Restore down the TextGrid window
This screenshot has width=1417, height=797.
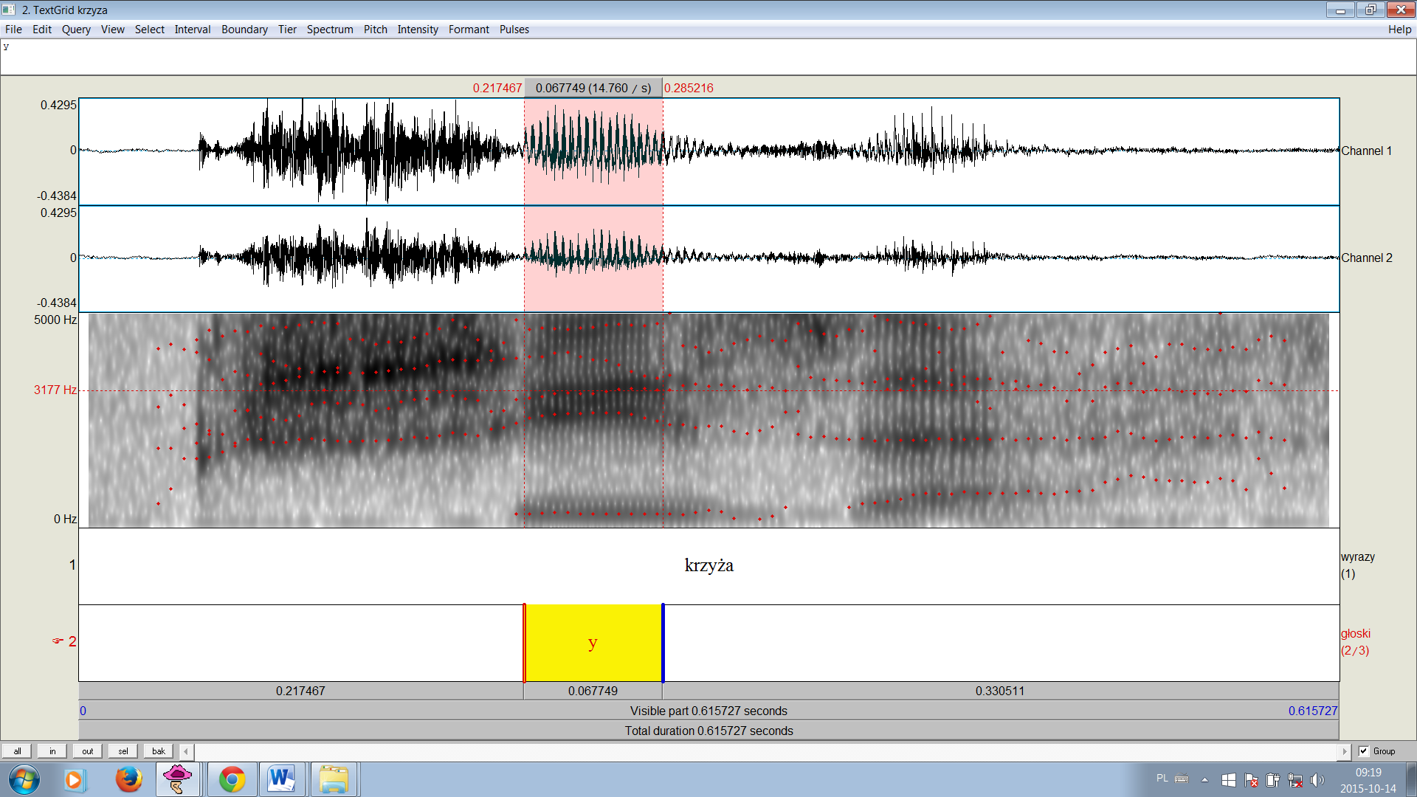1370,10
